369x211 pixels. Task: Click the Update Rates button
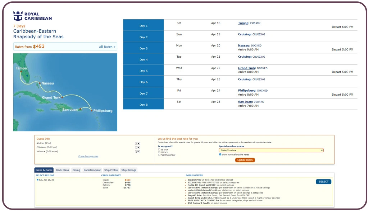[x=245, y=160]
